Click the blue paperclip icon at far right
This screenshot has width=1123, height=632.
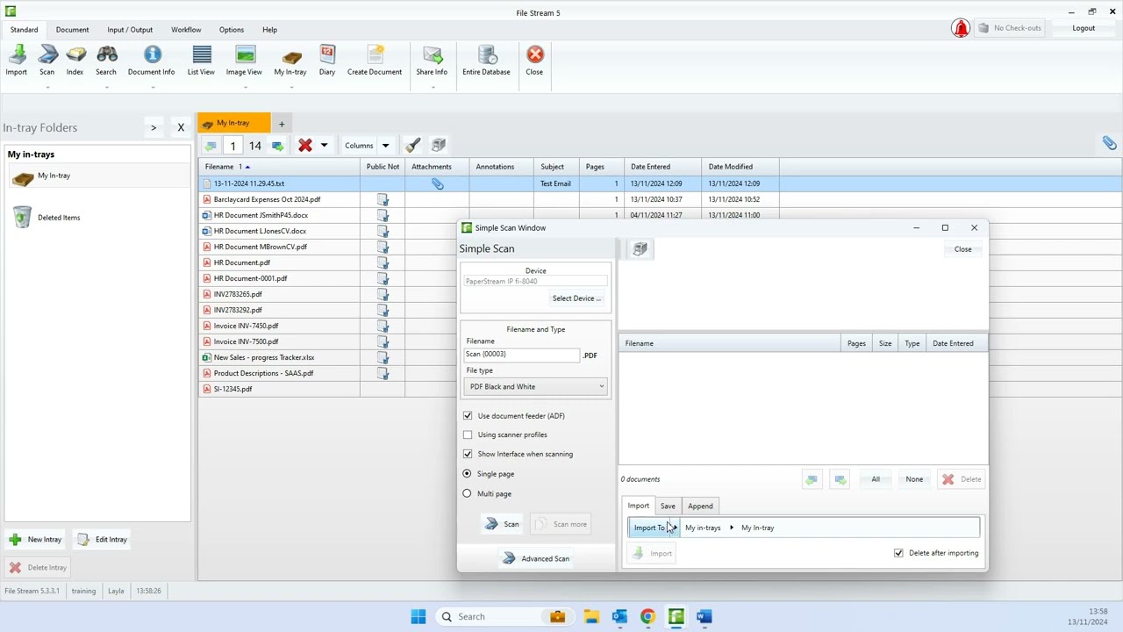(1109, 143)
